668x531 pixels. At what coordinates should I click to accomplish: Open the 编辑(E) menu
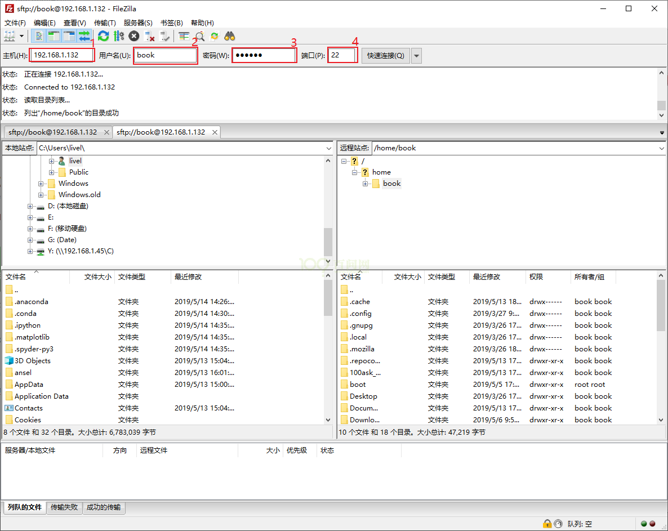click(44, 23)
